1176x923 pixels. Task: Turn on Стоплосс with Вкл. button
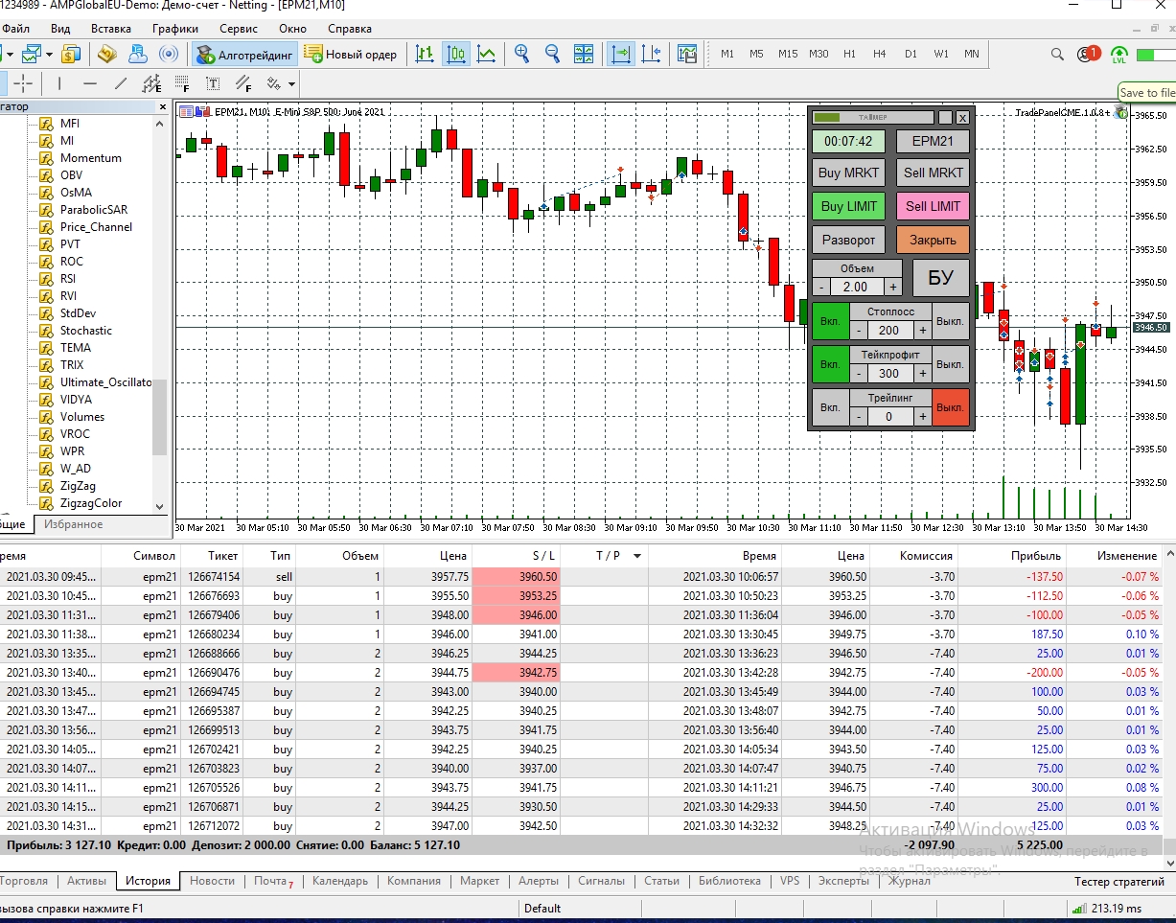(x=830, y=321)
